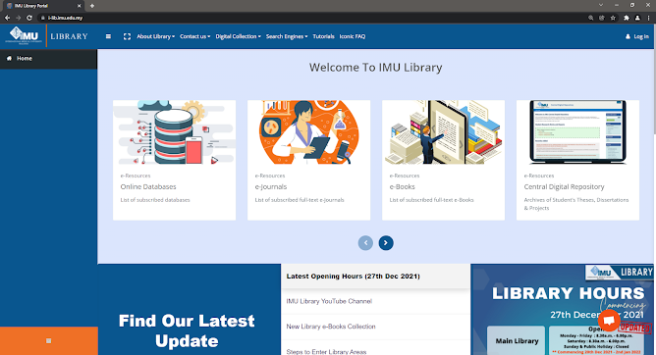Go to next carousel slide
This screenshot has height=355, width=656.
pos(386,242)
